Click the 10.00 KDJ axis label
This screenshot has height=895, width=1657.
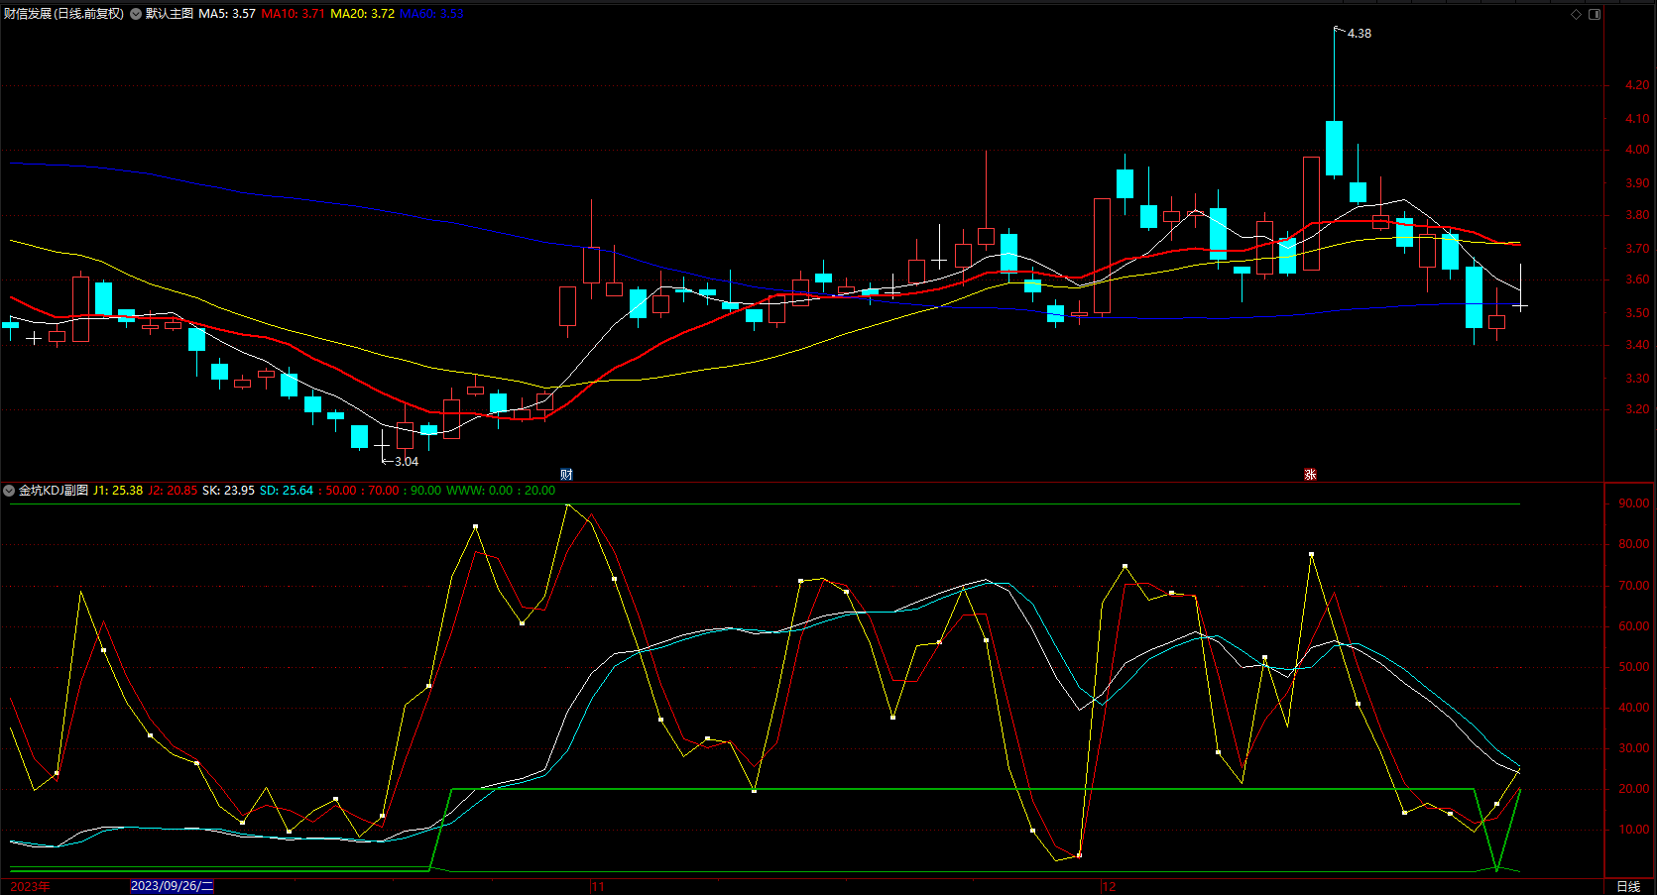(x=1634, y=830)
